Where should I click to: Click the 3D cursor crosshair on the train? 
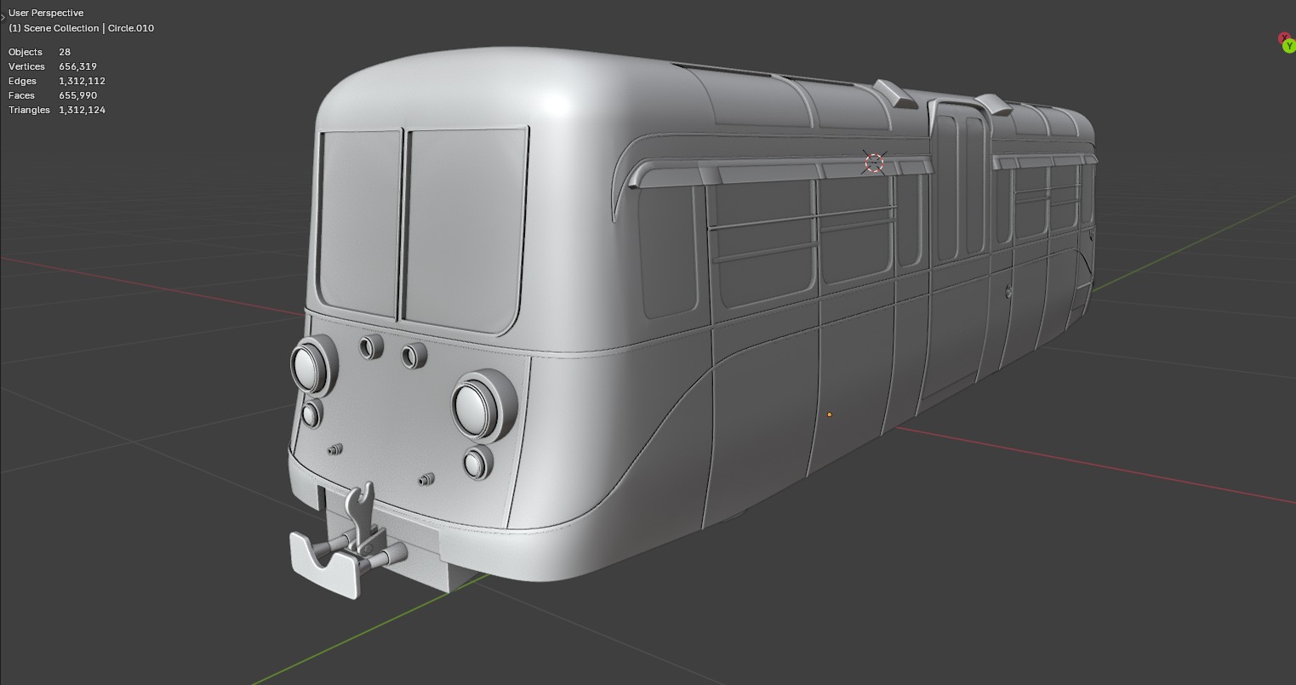pos(875,163)
